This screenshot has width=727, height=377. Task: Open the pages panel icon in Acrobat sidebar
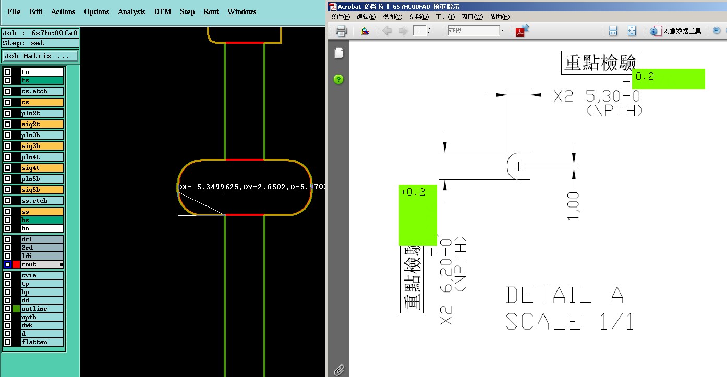pyautogui.click(x=339, y=53)
